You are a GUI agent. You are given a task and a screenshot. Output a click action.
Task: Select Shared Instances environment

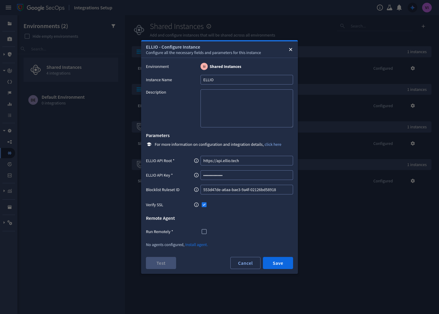(71, 70)
